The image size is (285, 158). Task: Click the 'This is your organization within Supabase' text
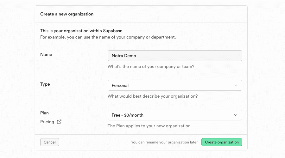(x=82, y=31)
